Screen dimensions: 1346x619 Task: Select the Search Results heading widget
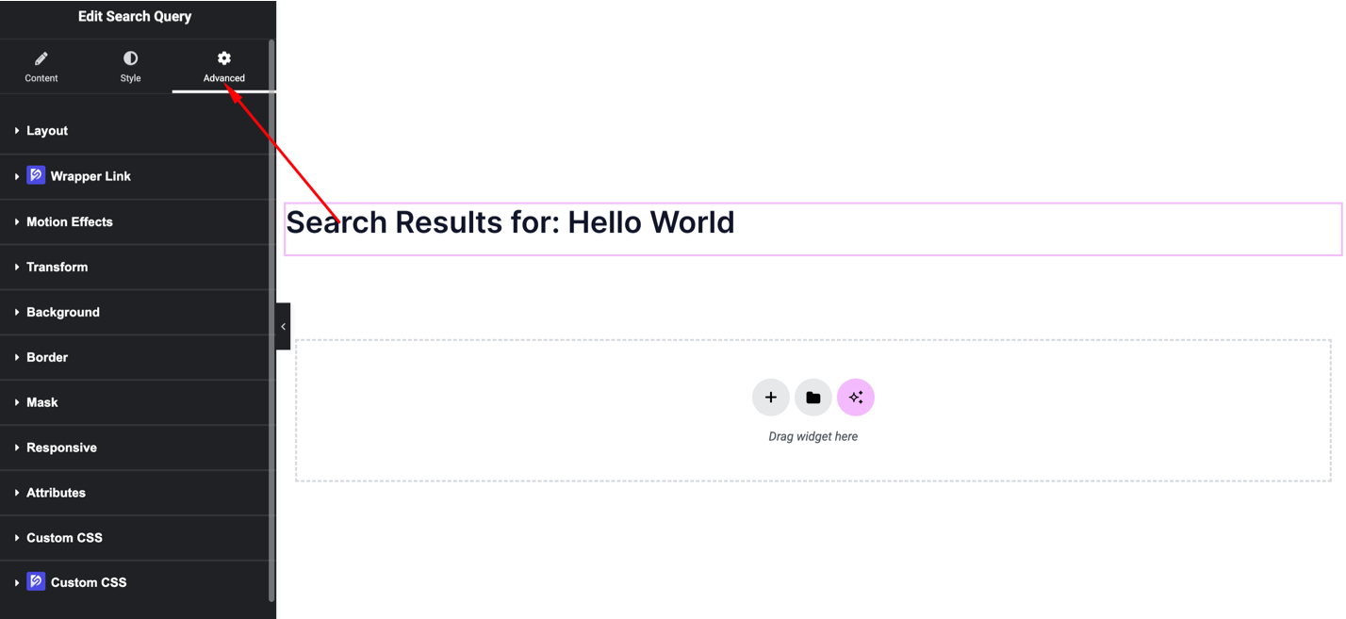(x=510, y=222)
